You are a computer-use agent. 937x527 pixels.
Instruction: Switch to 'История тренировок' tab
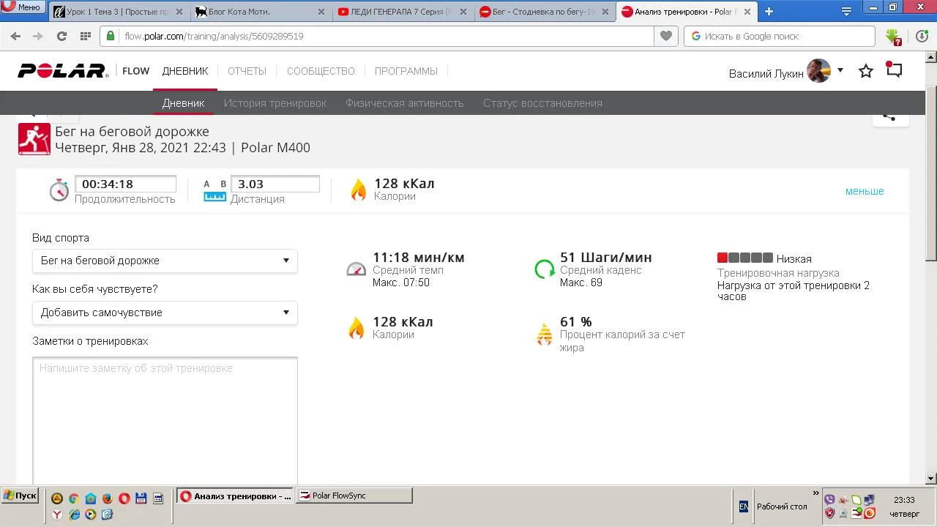pos(275,103)
